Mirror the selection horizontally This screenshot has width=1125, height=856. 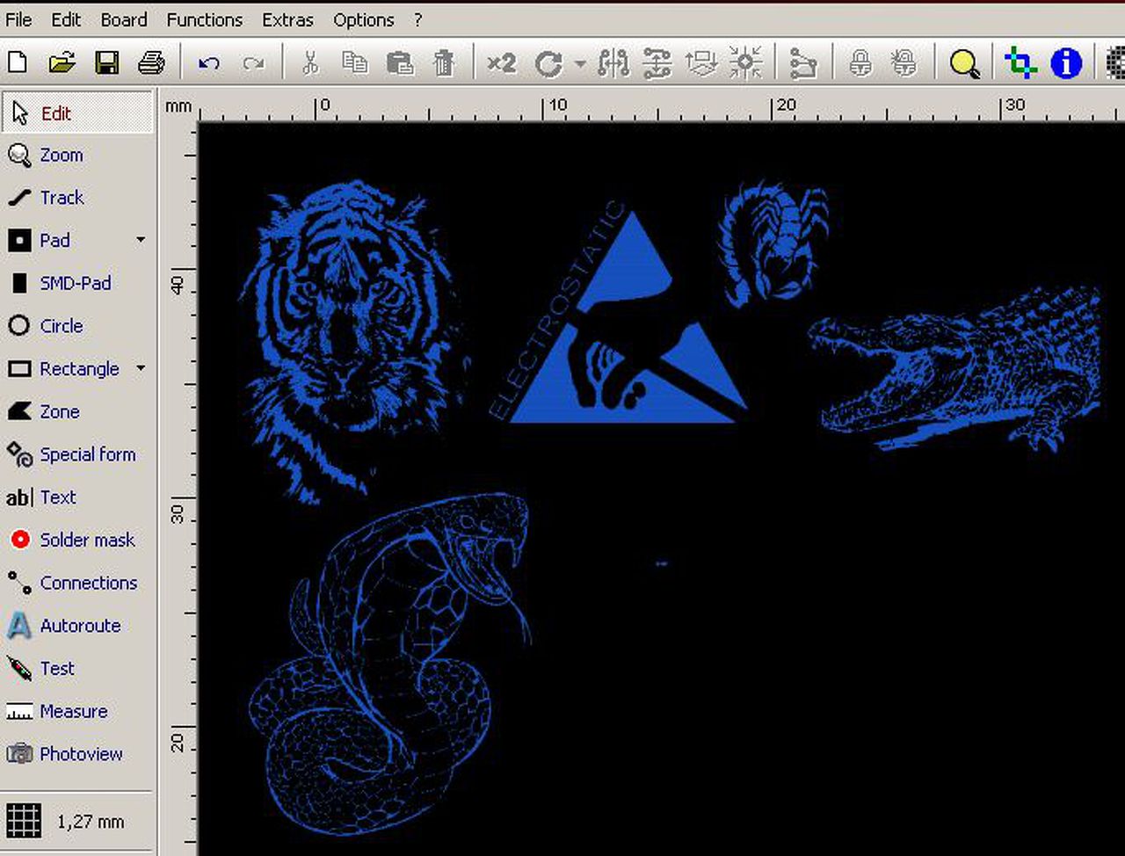click(x=613, y=62)
